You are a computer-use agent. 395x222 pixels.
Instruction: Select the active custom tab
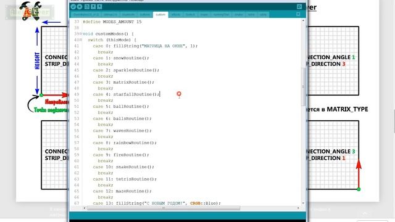(x=160, y=15)
